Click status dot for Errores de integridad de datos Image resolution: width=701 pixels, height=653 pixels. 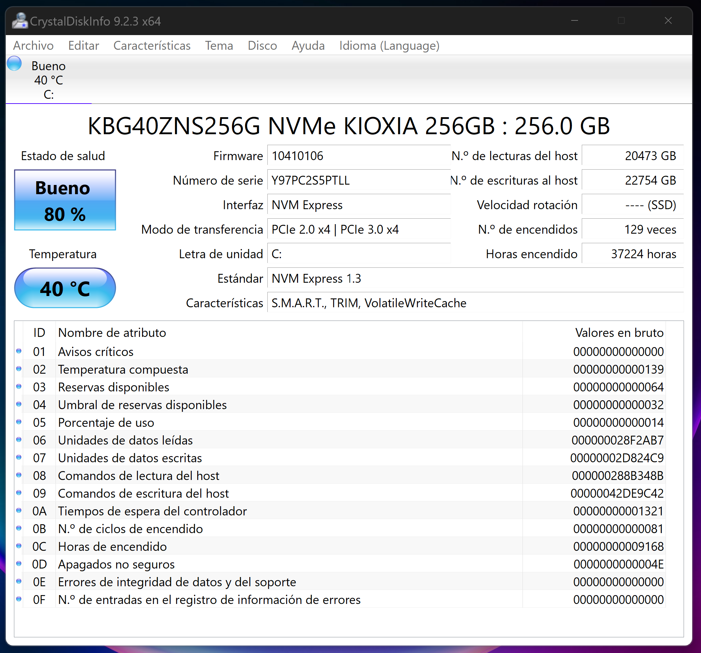19,581
